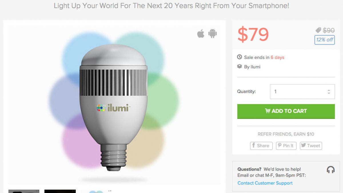Click the Android robot icon

point(212,33)
